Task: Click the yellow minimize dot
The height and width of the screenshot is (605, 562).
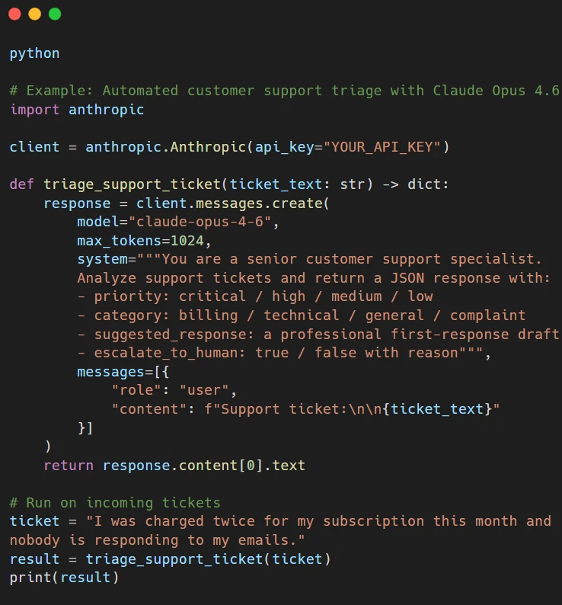Action: point(34,14)
